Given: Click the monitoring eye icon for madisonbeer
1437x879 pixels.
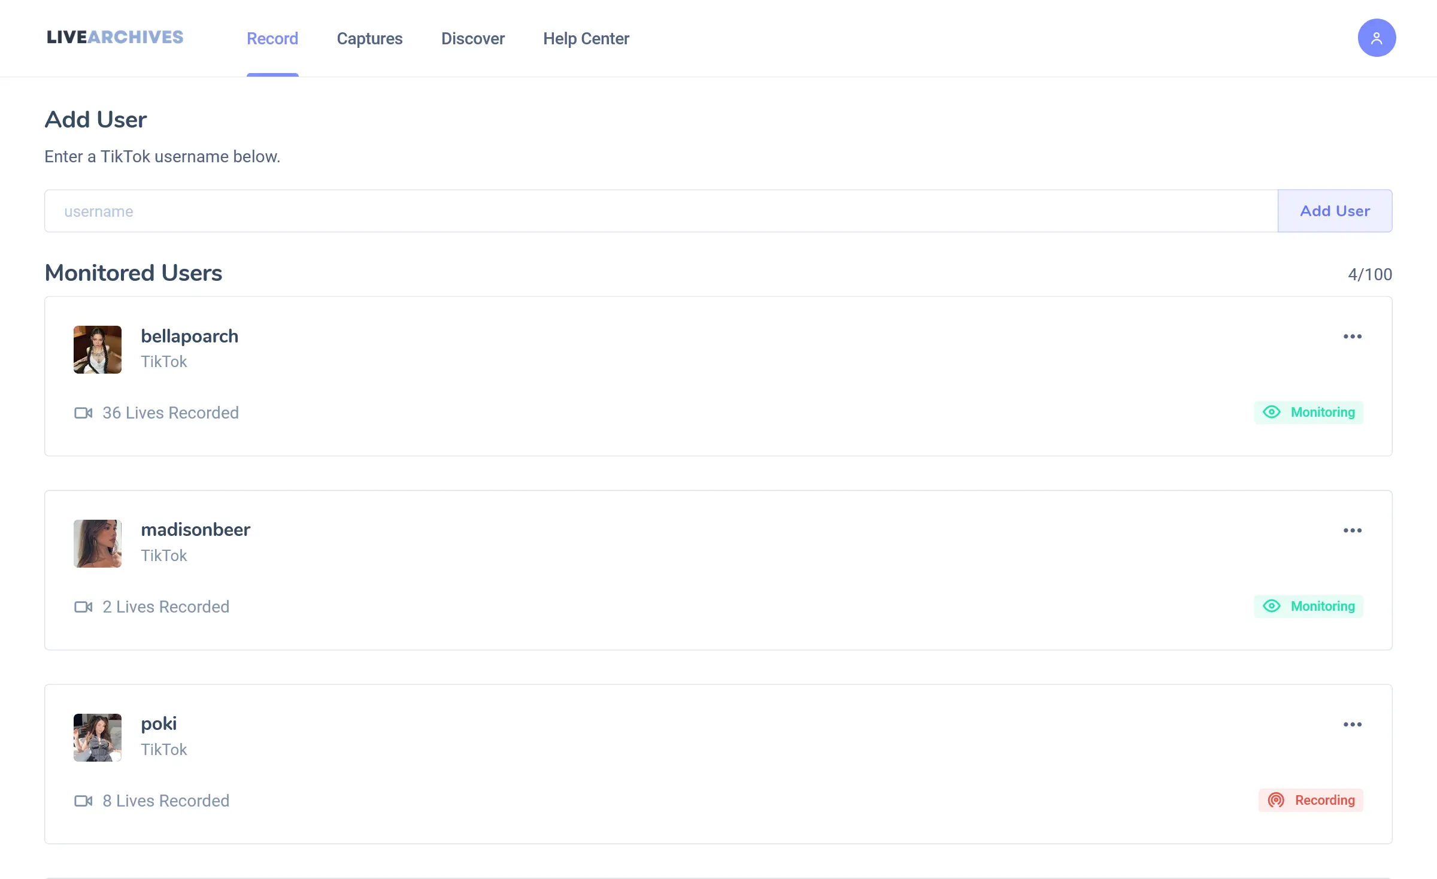Looking at the screenshot, I should pyautogui.click(x=1273, y=606).
